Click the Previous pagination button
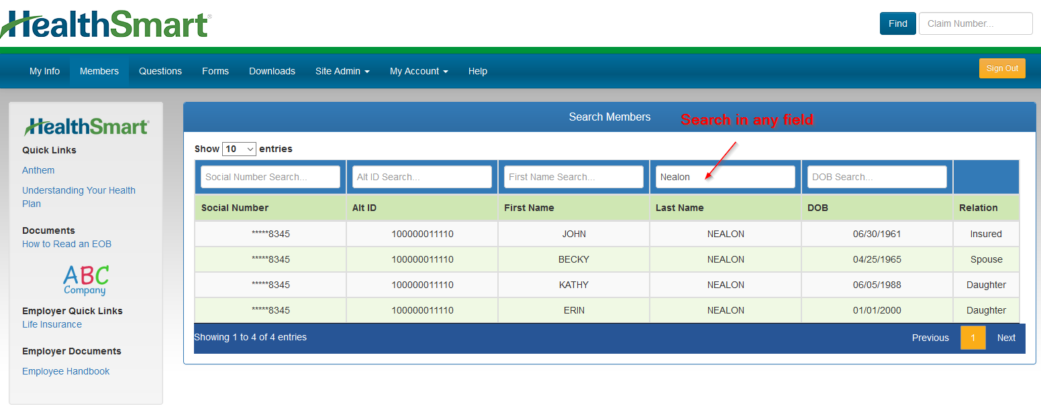Viewport: 1041px width, 408px height. (x=930, y=338)
